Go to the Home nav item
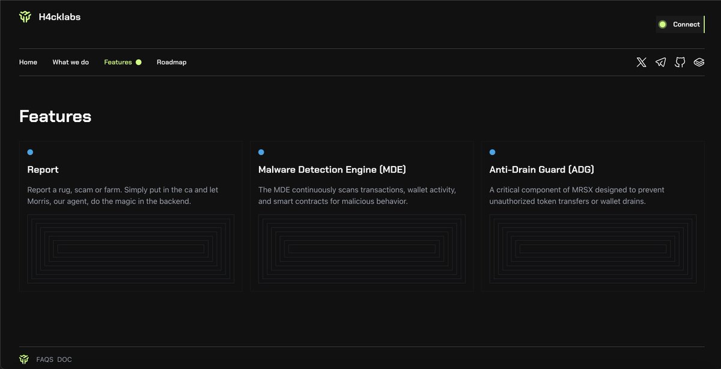 coord(28,62)
